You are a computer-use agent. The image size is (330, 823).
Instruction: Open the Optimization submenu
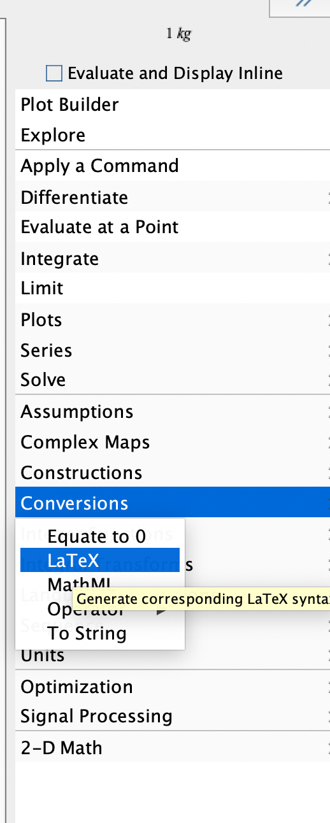[173, 687]
